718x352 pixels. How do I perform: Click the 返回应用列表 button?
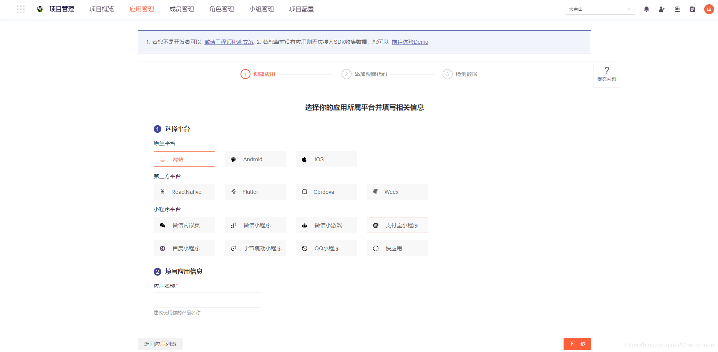[x=160, y=344]
